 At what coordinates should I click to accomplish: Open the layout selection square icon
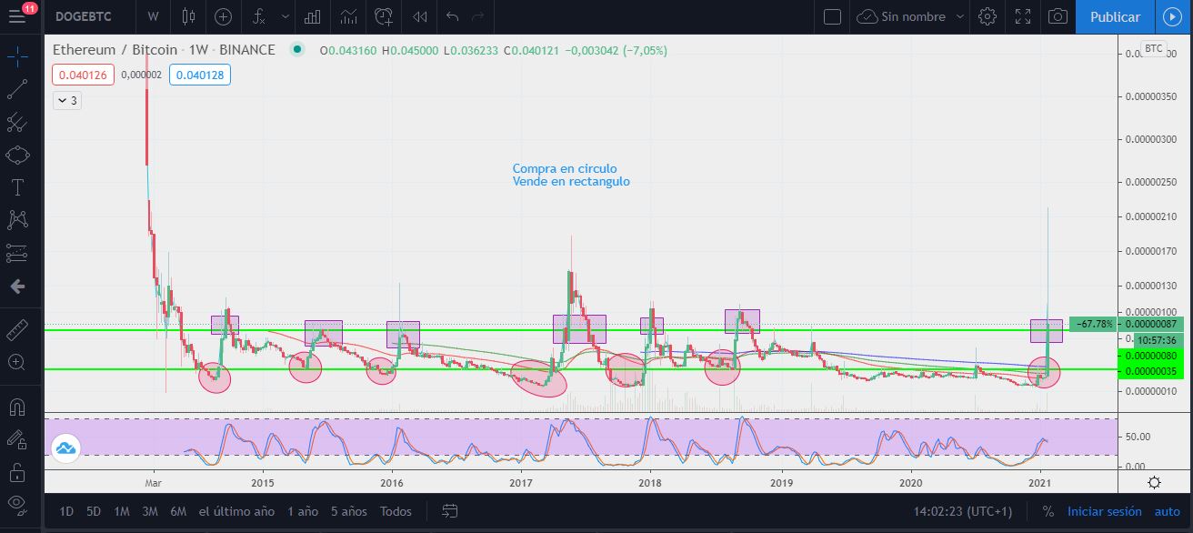point(831,16)
